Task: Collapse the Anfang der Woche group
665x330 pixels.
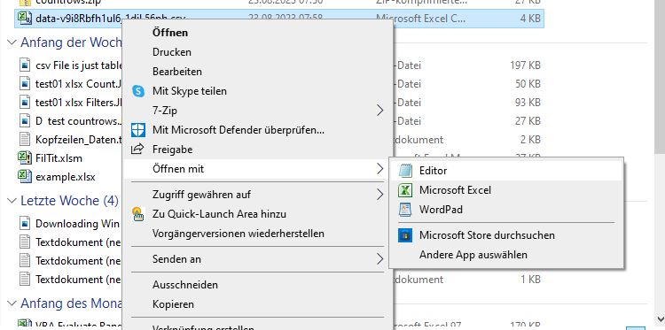Action: pos(12,42)
